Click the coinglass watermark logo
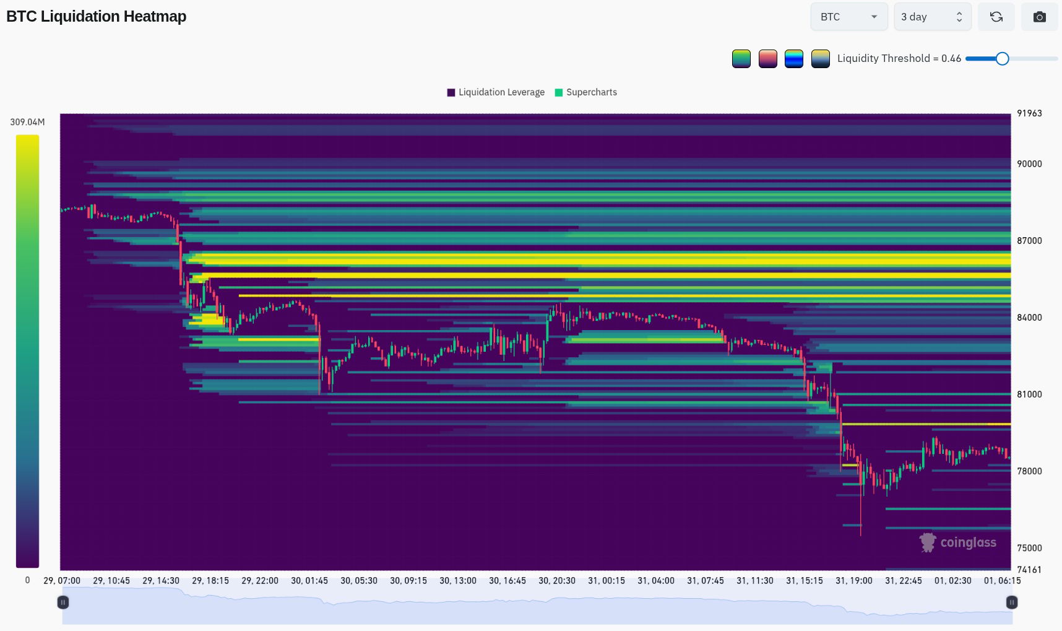Screen dimensions: 1062x631 pyautogui.click(x=958, y=542)
